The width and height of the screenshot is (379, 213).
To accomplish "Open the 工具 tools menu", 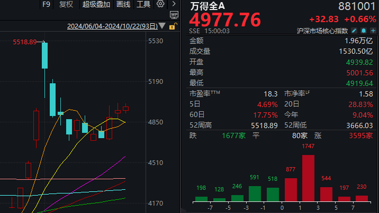I will pos(143,4).
